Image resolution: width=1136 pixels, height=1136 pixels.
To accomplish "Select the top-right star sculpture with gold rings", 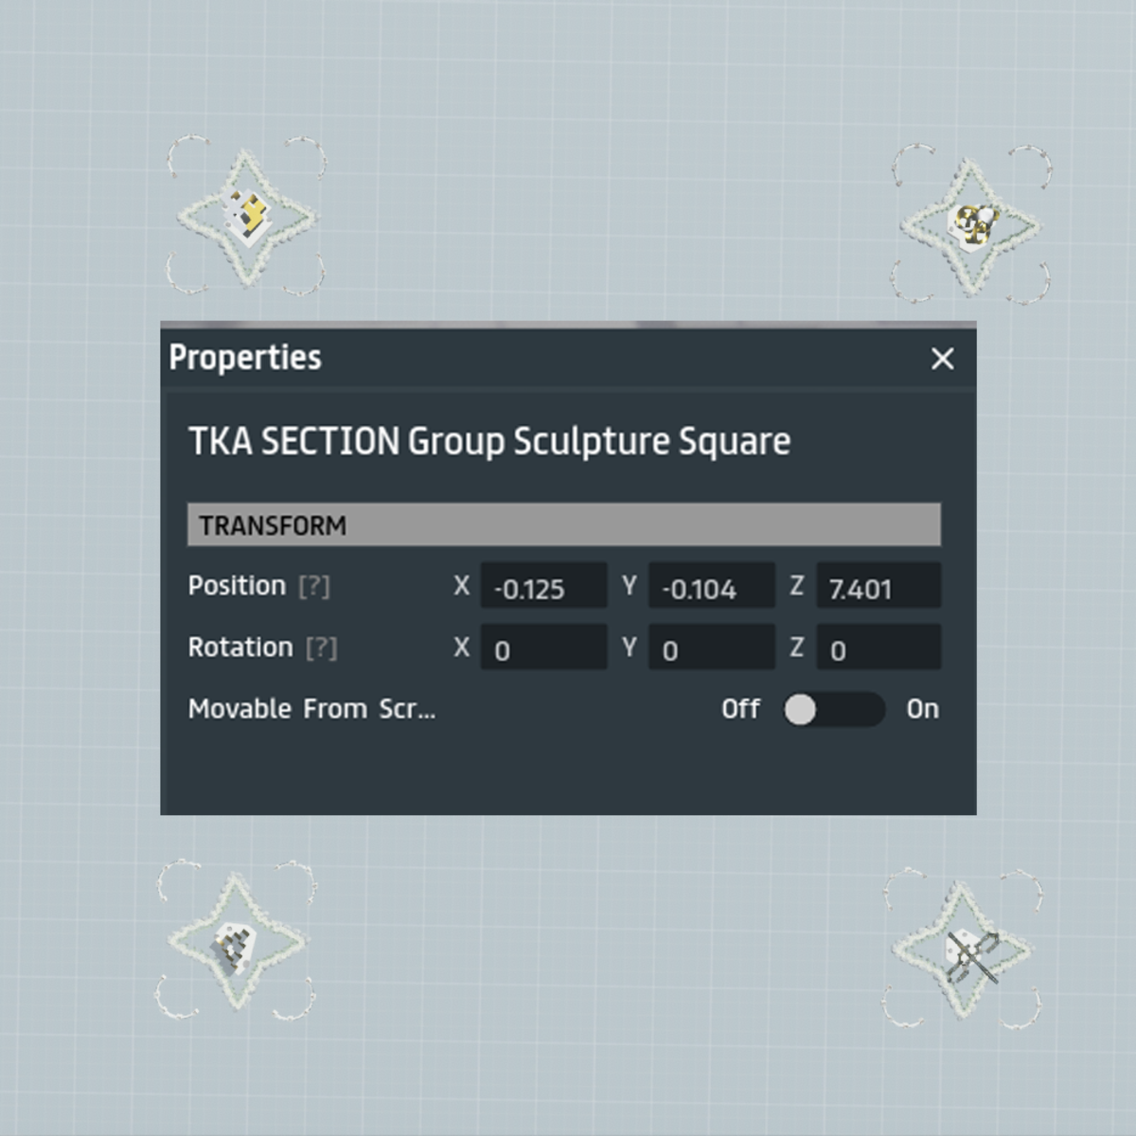I will tap(973, 225).
